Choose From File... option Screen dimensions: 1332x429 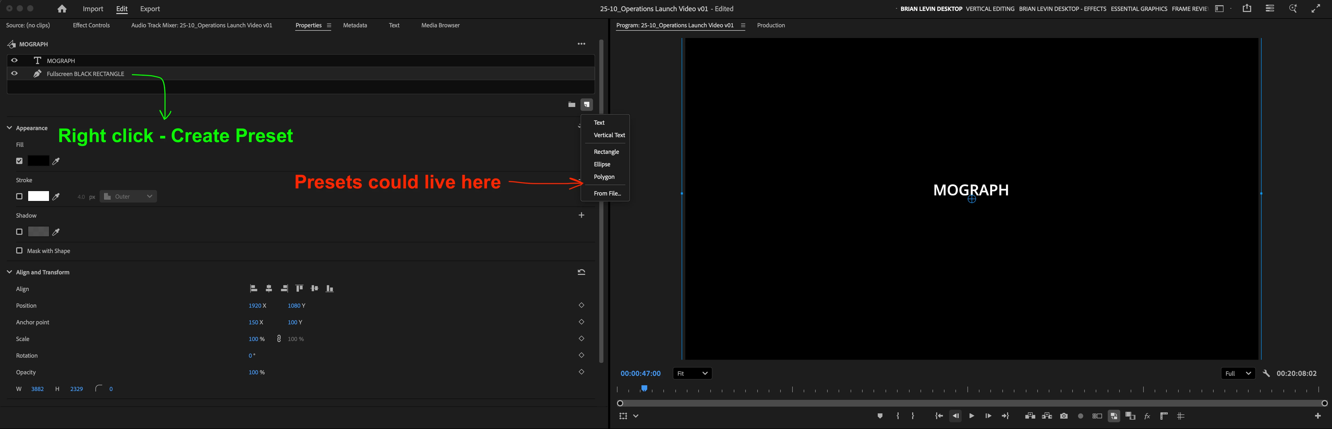(x=607, y=194)
